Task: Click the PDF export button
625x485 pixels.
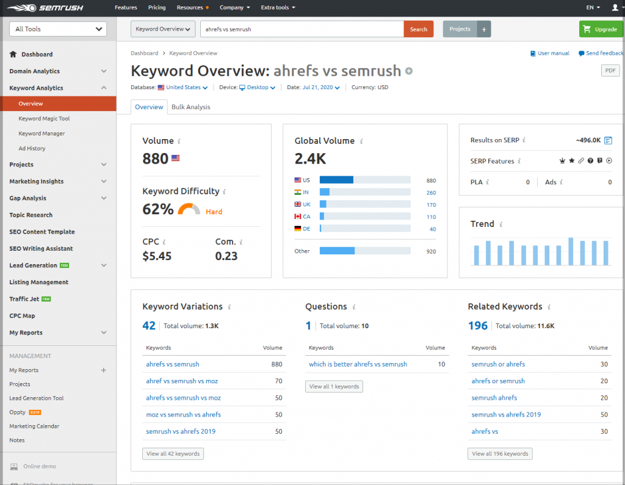Action: pos(610,71)
